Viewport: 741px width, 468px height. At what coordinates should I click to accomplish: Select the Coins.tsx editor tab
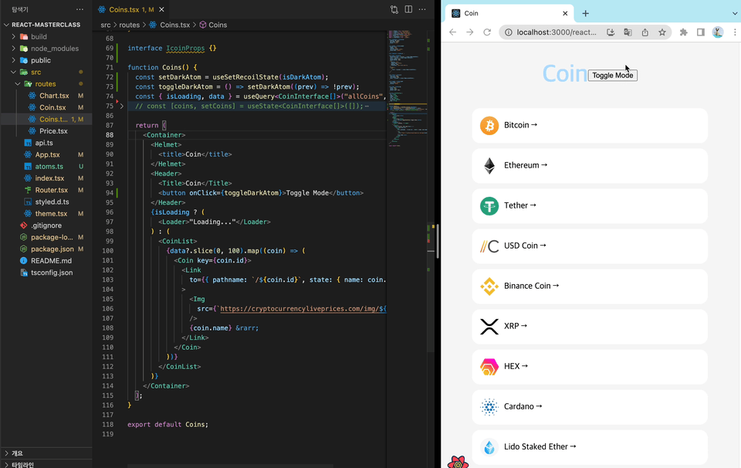tap(131, 9)
